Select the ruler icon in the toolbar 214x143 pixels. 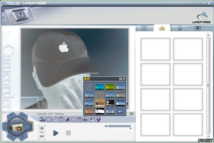(x=55, y=119)
